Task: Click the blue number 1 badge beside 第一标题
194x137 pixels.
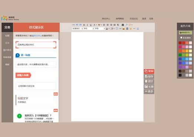Action: [17, 55]
